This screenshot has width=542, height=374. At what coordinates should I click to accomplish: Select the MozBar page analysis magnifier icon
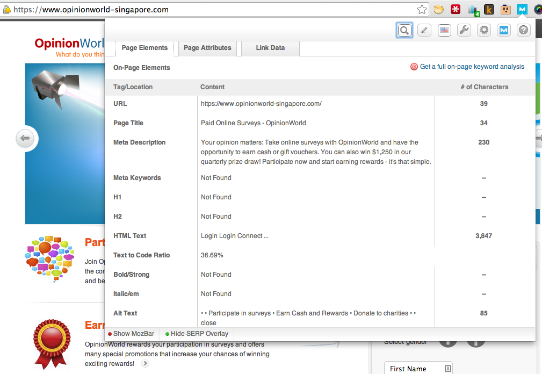click(x=404, y=31)
